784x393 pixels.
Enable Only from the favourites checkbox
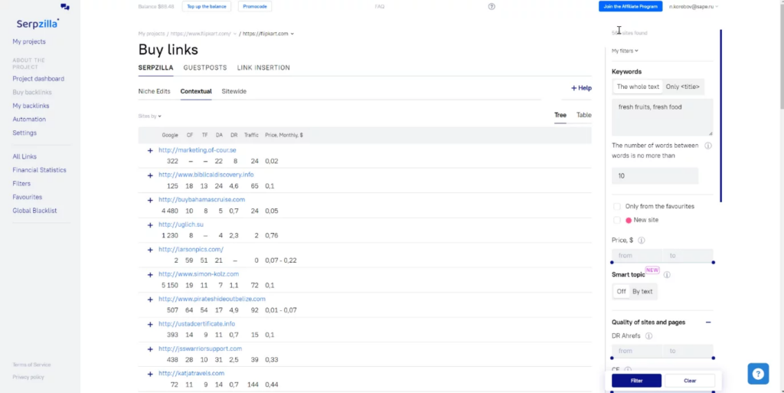point(617,206)
